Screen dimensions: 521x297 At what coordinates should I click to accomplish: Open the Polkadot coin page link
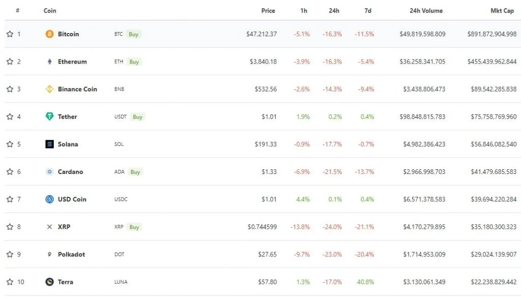click(71, 254)
